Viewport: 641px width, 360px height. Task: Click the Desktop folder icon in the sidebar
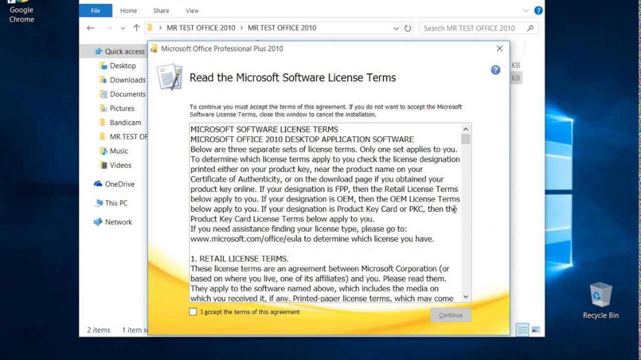[x=104, y=65]
